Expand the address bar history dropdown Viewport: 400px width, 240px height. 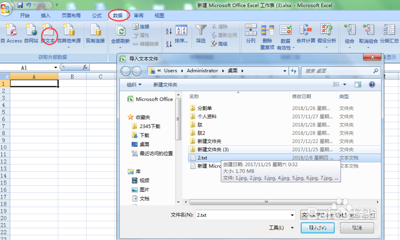pyautogui.click(x=285, y=71)
